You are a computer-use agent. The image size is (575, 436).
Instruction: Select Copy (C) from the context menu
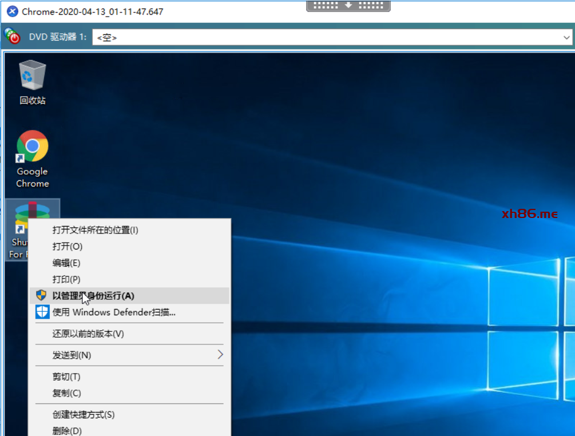[x=67, y=393]
